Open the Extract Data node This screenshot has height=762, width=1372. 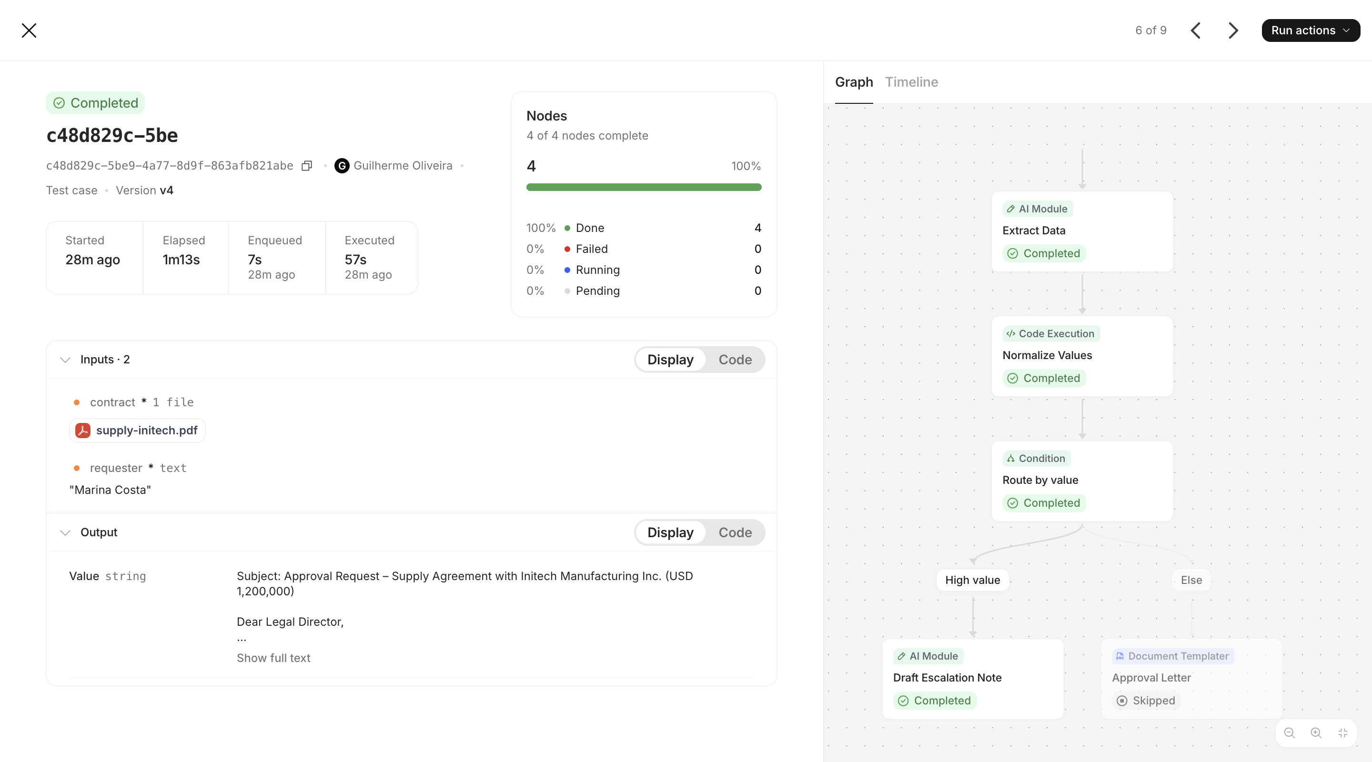[1082, 231]
